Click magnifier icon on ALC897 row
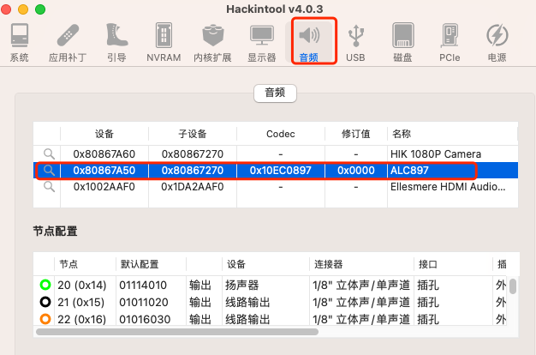This screenshot has height=355, width=536. (50, 171)
